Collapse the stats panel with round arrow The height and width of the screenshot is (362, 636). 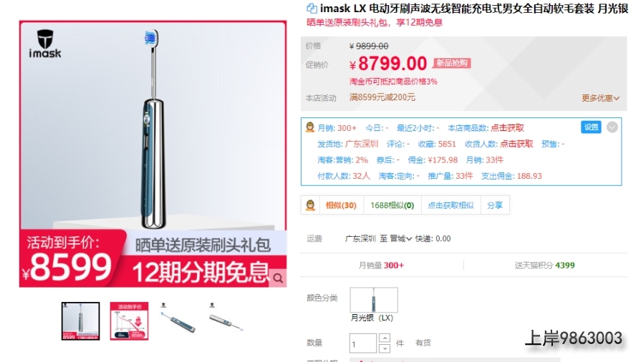coord(612,127)
